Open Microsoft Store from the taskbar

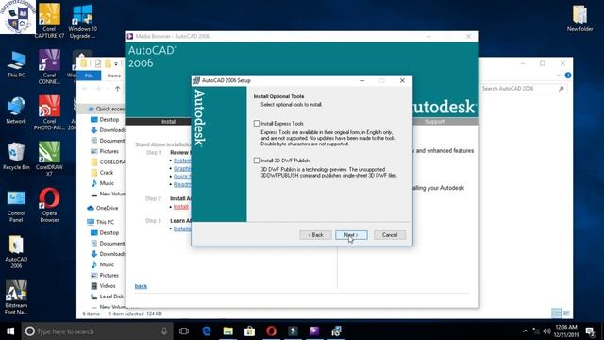pos(249,331)
